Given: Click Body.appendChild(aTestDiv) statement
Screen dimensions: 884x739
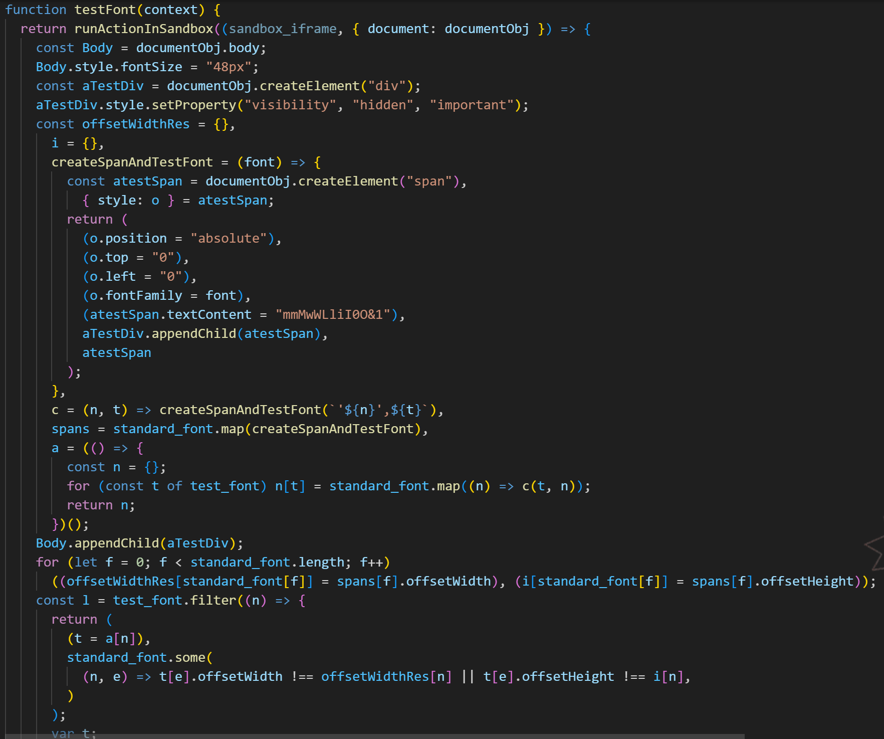Looking at the screenshot, I should 140,543.
